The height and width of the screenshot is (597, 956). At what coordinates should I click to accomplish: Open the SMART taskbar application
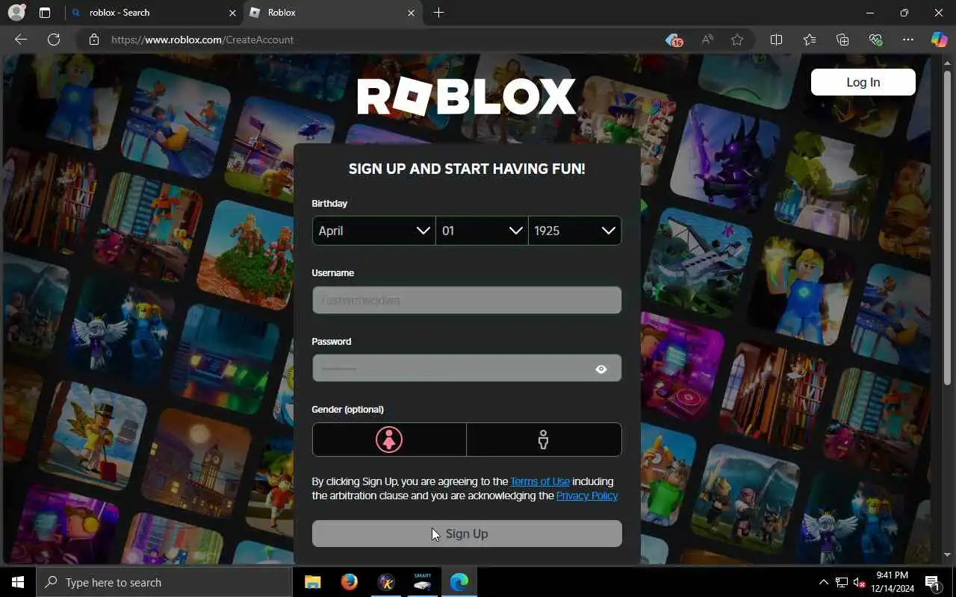click(x=423, y=582)
